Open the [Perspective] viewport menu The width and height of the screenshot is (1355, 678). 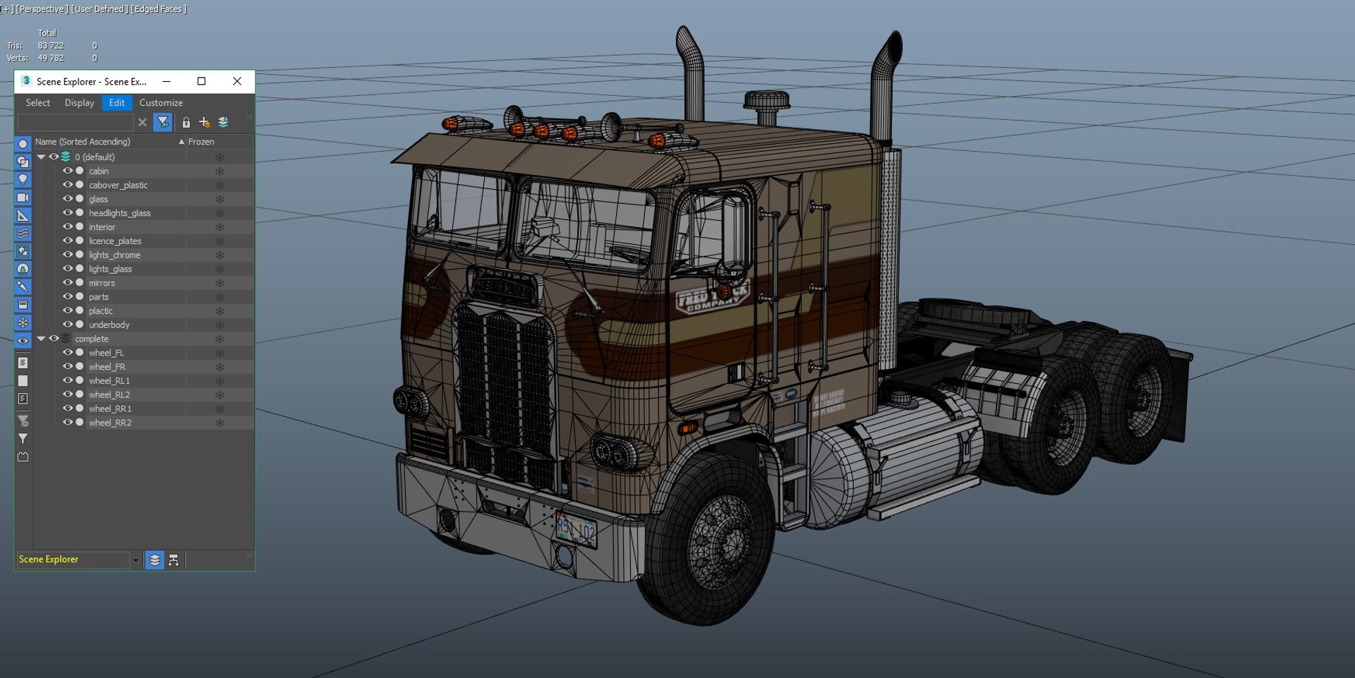pos(42,9)
